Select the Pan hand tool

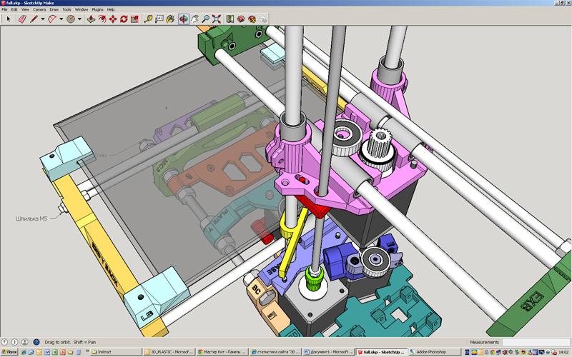[194, 19]
